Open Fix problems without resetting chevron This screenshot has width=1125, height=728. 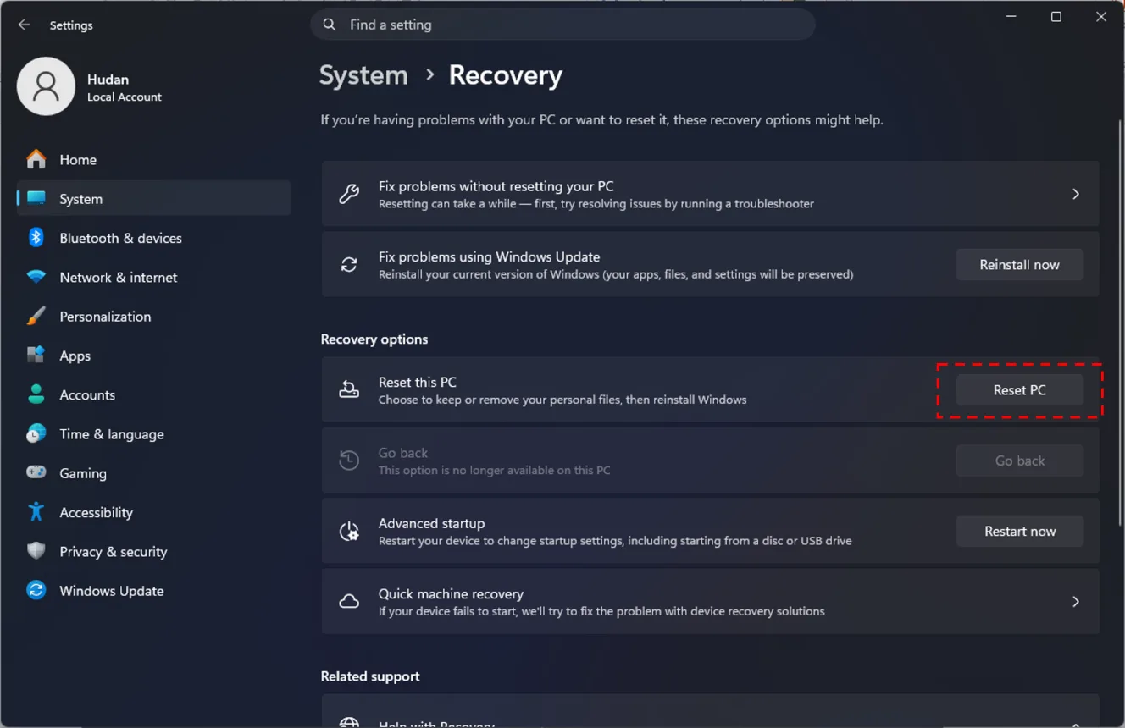click(1076, 194)
